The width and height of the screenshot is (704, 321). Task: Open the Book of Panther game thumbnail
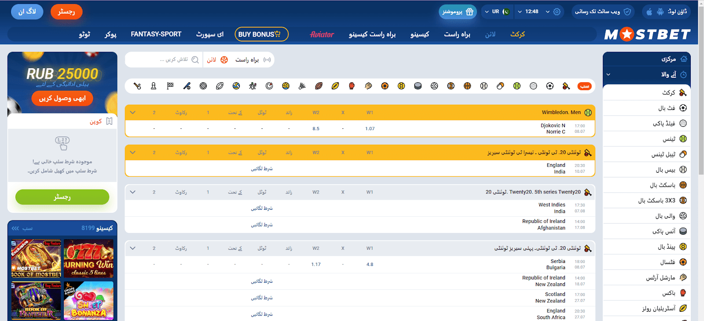(x=36, y=301)
